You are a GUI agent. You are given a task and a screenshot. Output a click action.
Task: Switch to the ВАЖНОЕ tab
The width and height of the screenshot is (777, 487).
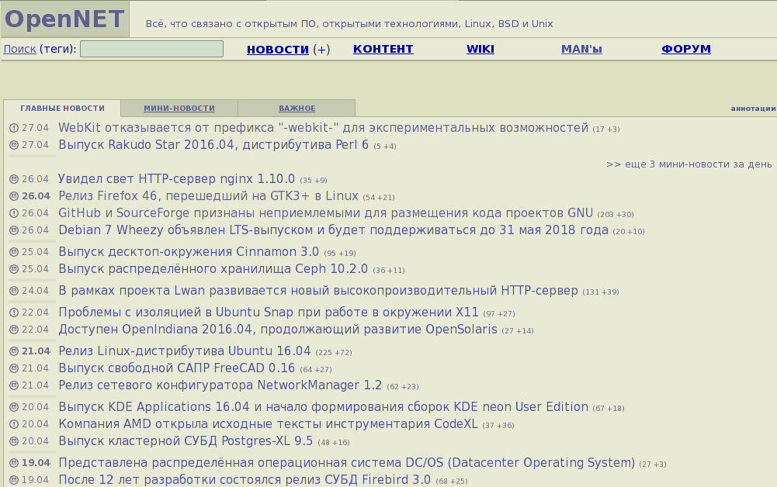[x=297, y=109]
